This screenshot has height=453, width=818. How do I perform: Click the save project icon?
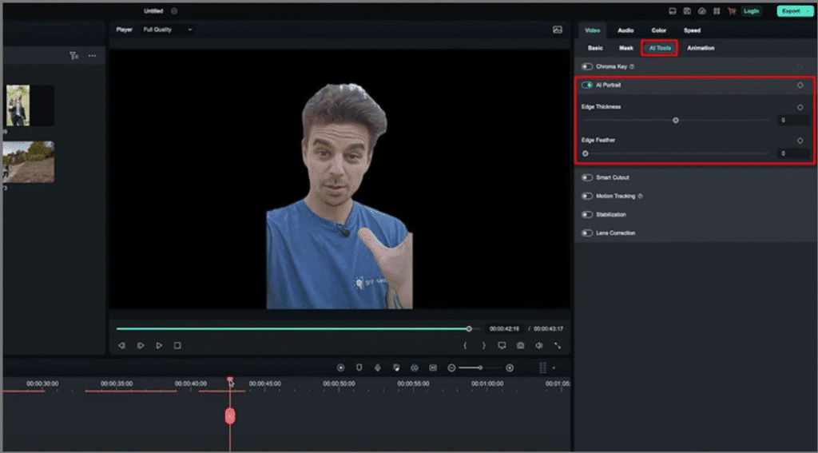pyautogui.click(x=687, y=11)
